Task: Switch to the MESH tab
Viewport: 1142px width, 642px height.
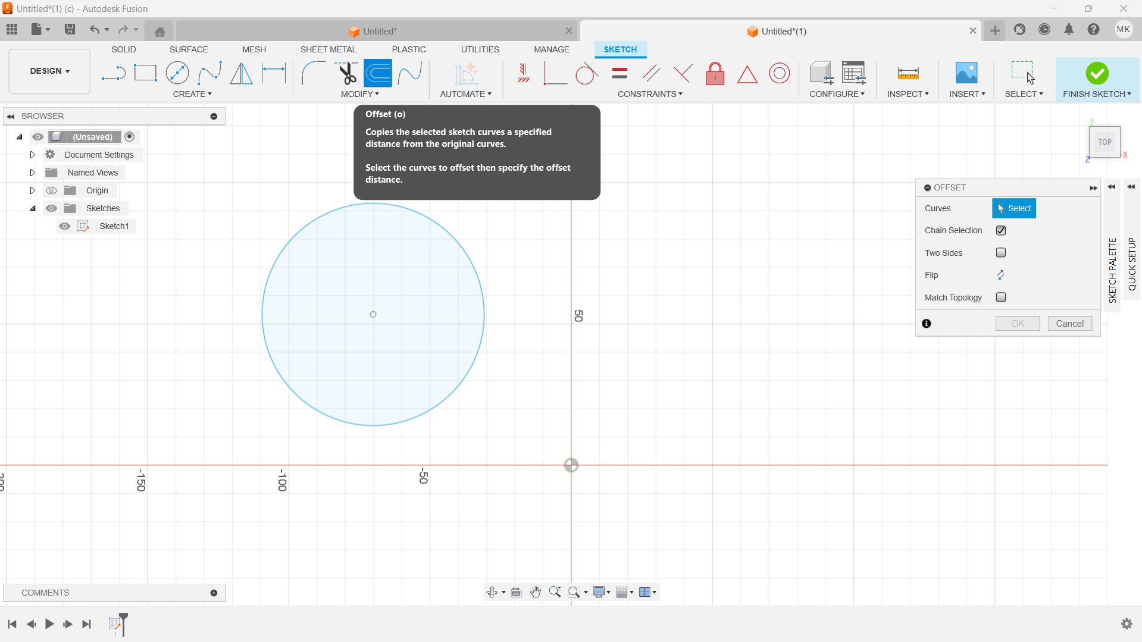Action: point(254,49)
